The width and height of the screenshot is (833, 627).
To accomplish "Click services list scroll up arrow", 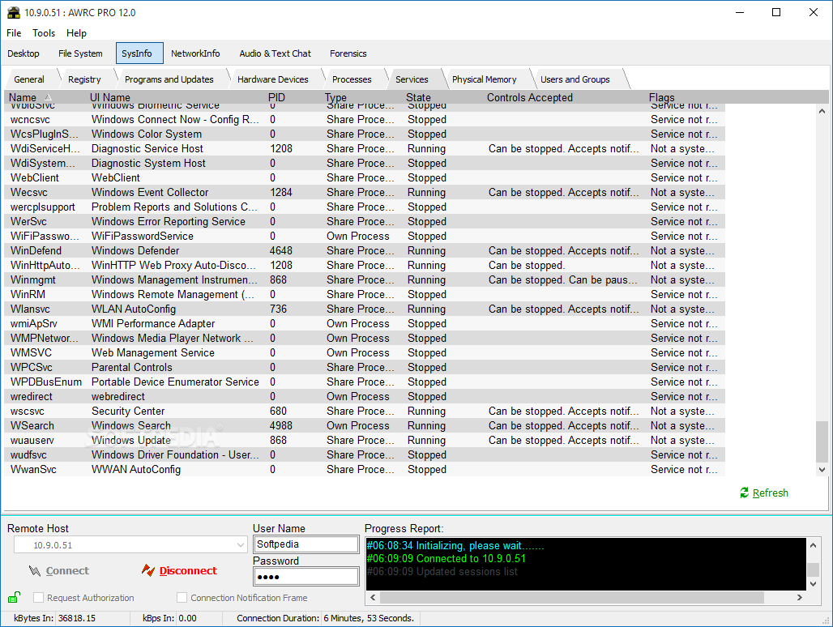I will pyautogui.click(x=822, y=111).
